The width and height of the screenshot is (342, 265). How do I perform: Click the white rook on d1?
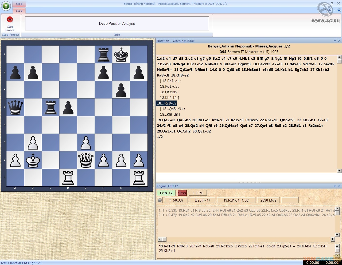[68, 178]
